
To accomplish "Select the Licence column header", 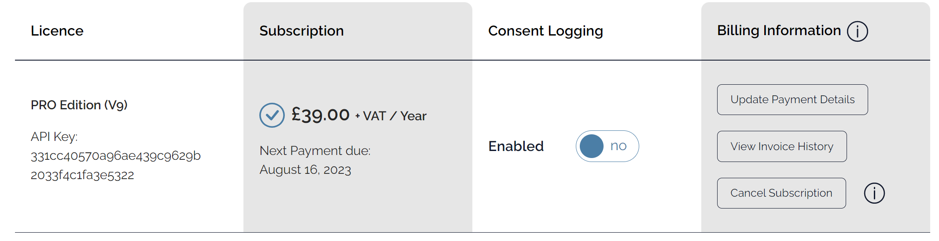I will point(57,31).
